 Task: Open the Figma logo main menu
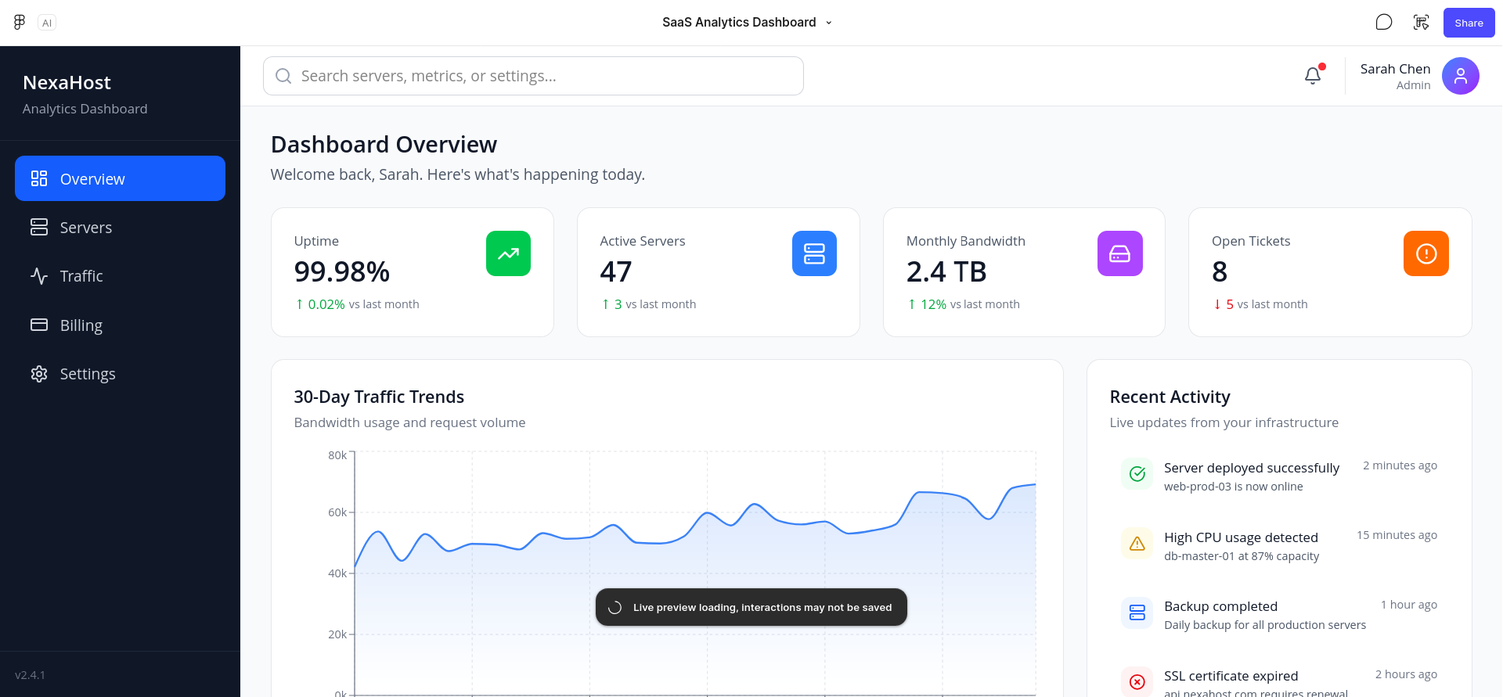click(x=20, y=22)
